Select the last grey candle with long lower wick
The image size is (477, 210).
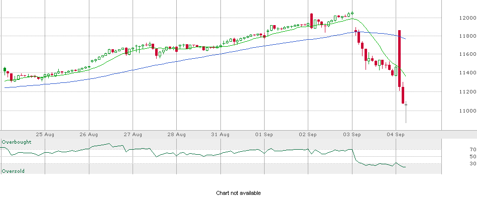[406, 112]
